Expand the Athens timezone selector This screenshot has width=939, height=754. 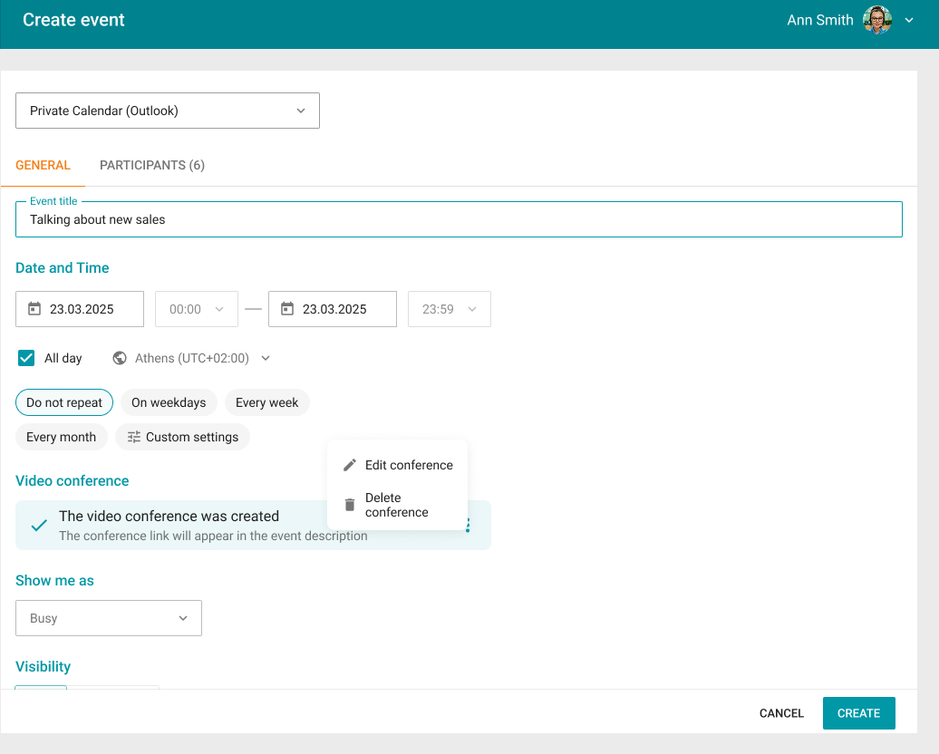[192, 358]
